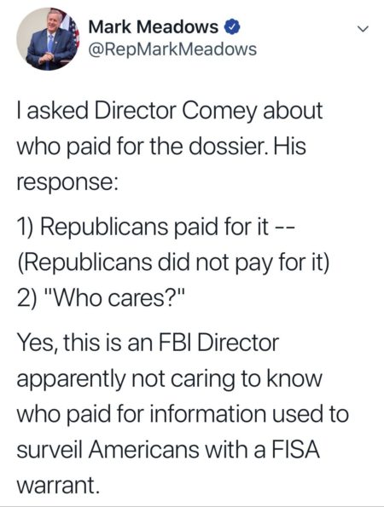The image size is (384, 507).
Task: Open Mark Meadows' profile picture
Action: point(48,39)
